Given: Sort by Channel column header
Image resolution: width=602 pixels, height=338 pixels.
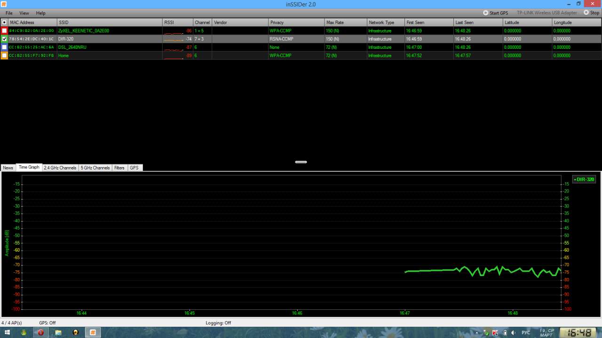Looking at the screenshot, I should [x=202, y=22].
